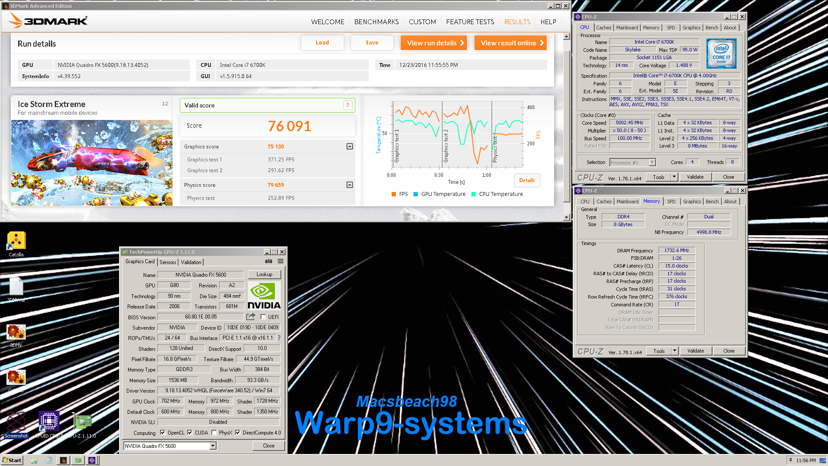Click the score value 76 091
Image resolution: width=828 pixels, height=466 pixels.
(x=289, y=126)
